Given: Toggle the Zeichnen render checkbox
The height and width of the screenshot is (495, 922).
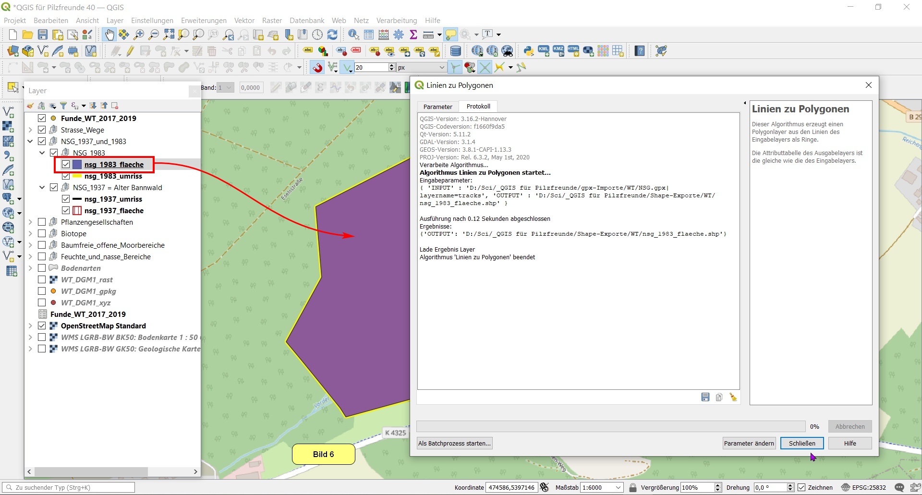Looking at the screenshot, I should pos(801,487).
